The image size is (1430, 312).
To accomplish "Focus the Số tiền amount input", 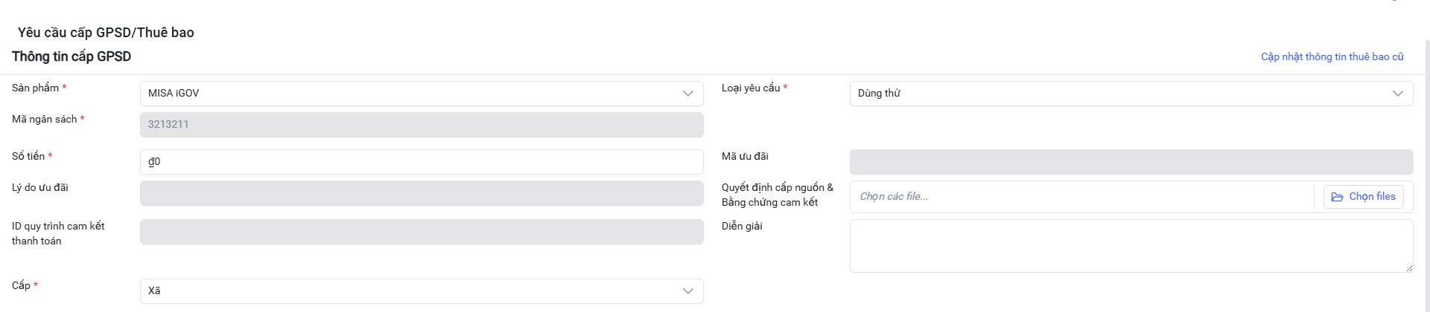I will (x=422, y=162).
